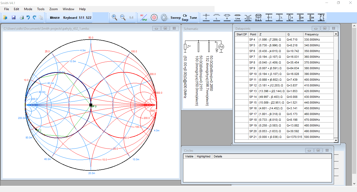Toggle the S-Plot view button
The width and height of the screenshot is (357, 192).
point(144,17)
